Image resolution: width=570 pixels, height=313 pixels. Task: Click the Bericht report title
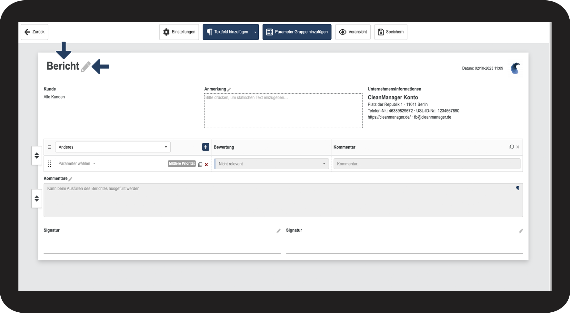(63, 66)
